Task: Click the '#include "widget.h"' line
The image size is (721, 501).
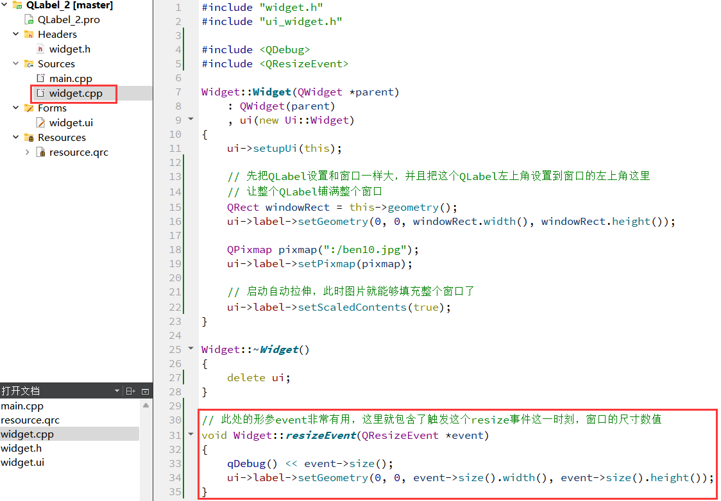Action: click(x=262, y=7)
